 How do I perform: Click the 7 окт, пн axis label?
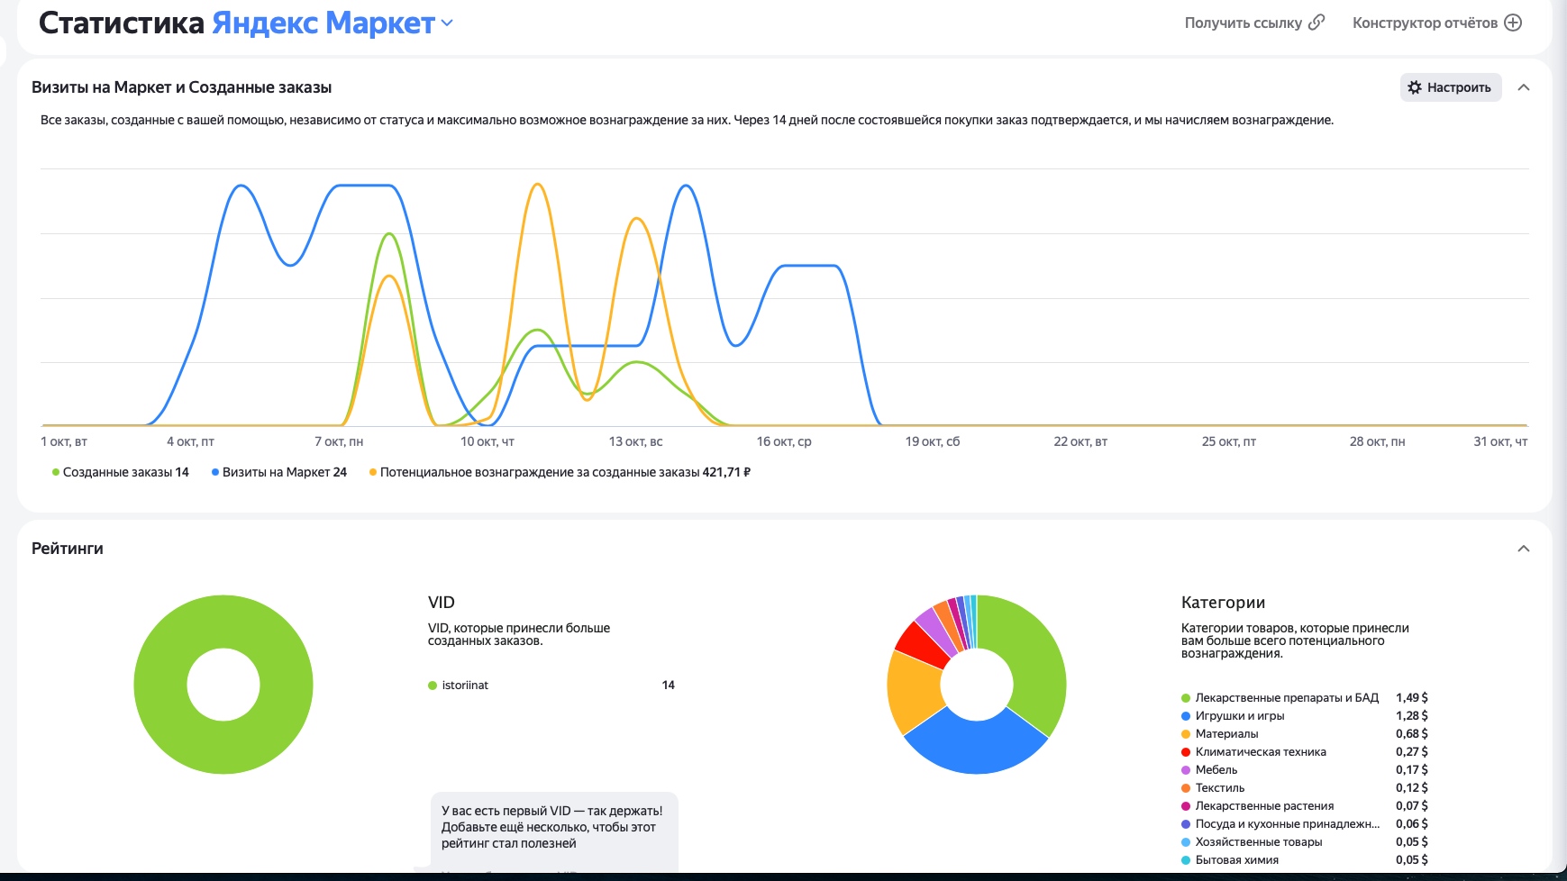tap(339, 441)
